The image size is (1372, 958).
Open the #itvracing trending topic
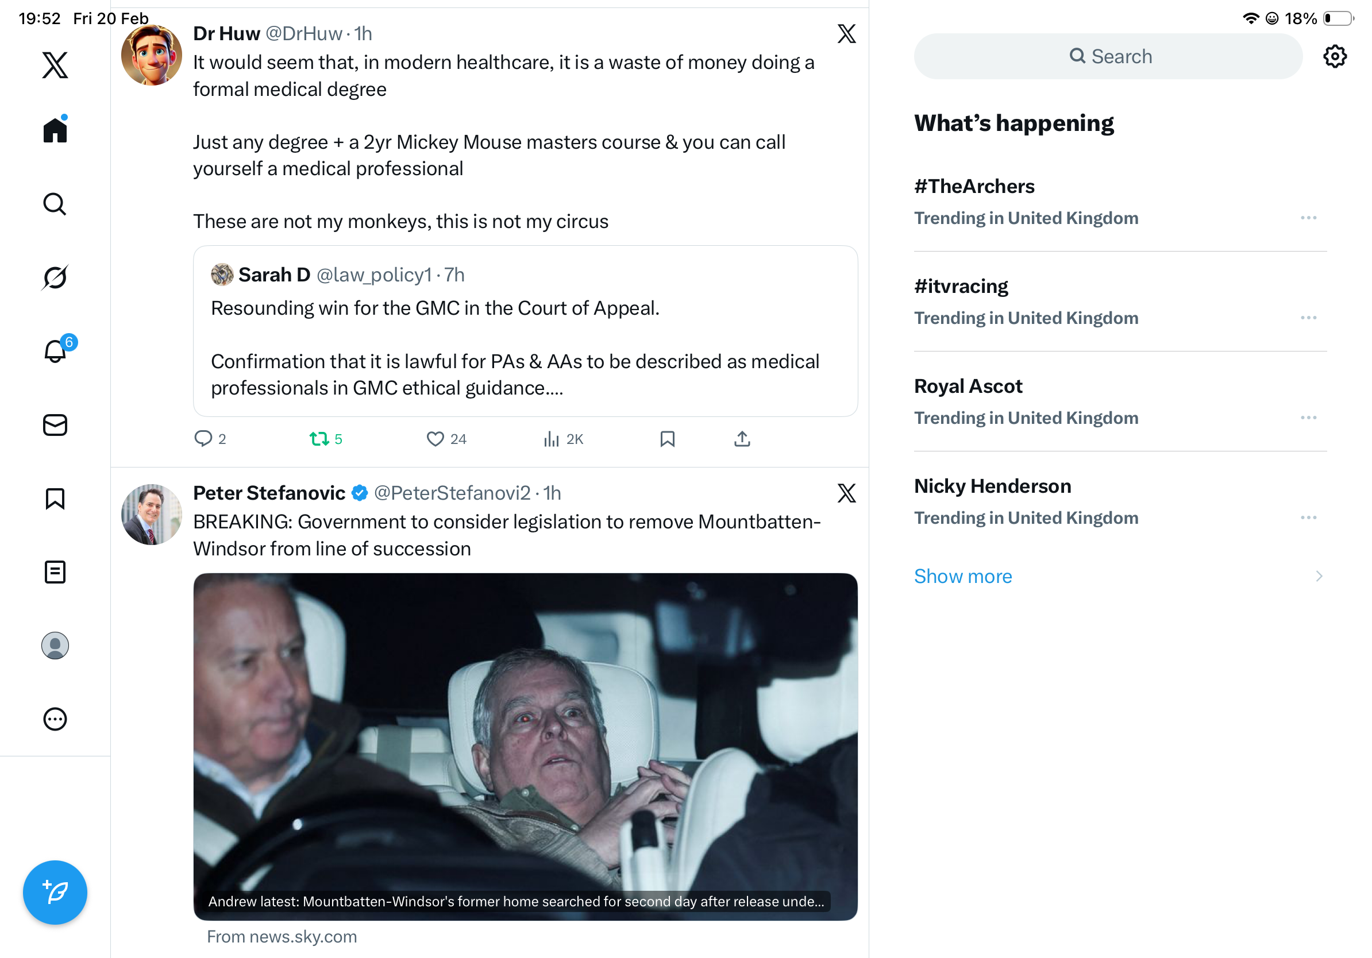pos(961,287)
